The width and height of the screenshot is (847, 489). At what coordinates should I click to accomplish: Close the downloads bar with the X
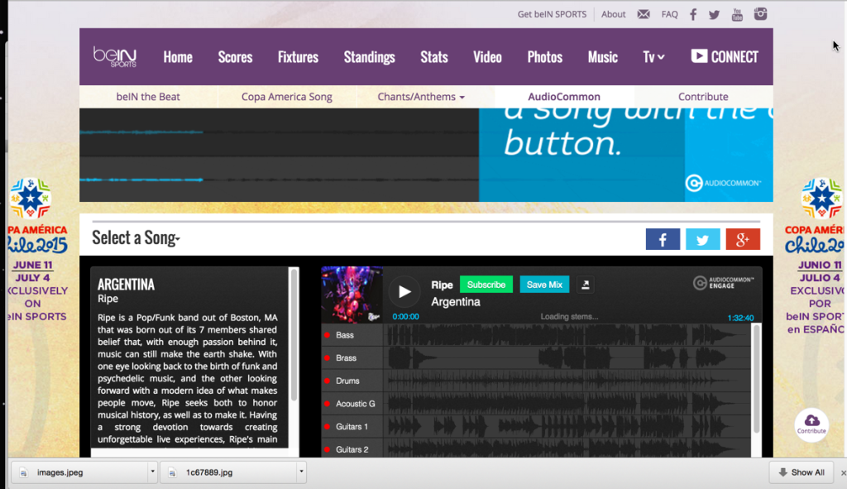point(843,472)
